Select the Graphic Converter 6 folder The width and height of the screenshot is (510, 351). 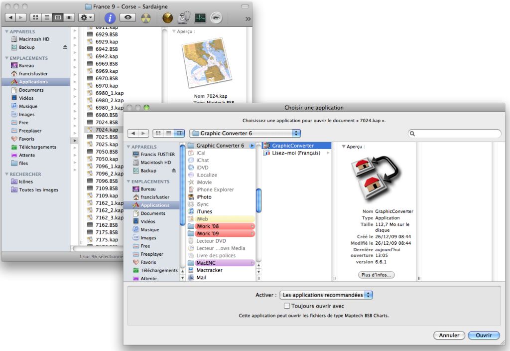[x=221, y=146]
